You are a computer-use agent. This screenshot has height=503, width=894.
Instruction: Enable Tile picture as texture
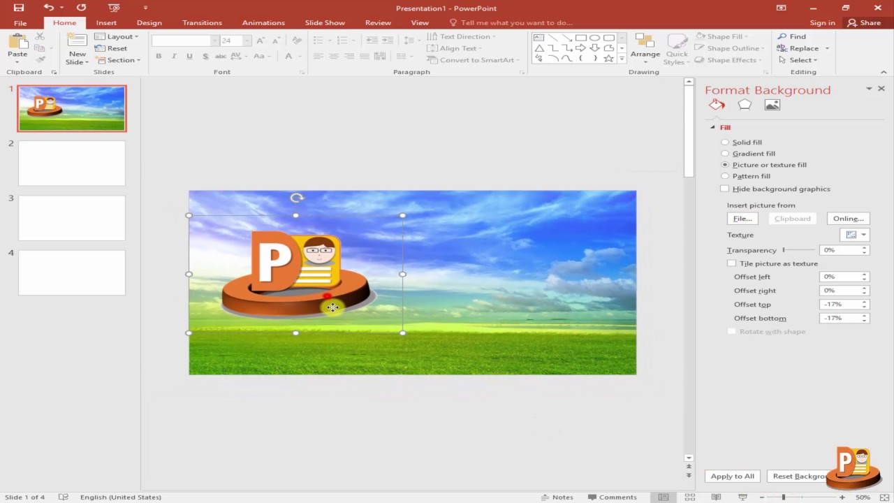pos(731,263)
